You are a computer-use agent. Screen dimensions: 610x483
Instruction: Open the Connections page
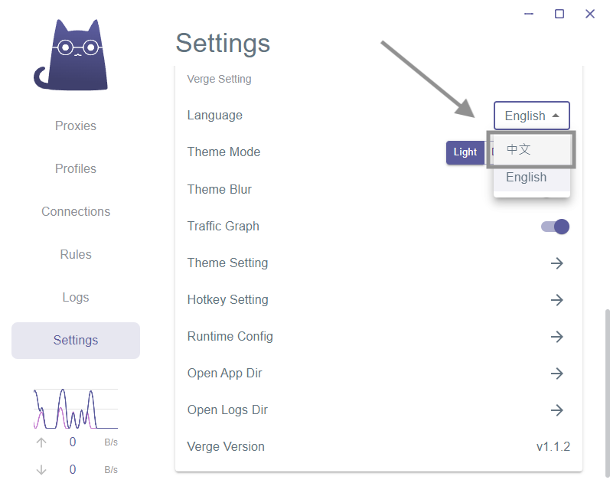(x=76, y=211)
